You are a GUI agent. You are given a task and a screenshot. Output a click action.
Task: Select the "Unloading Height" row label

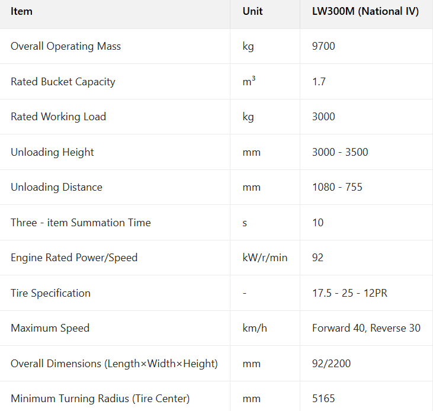[52, 152]
